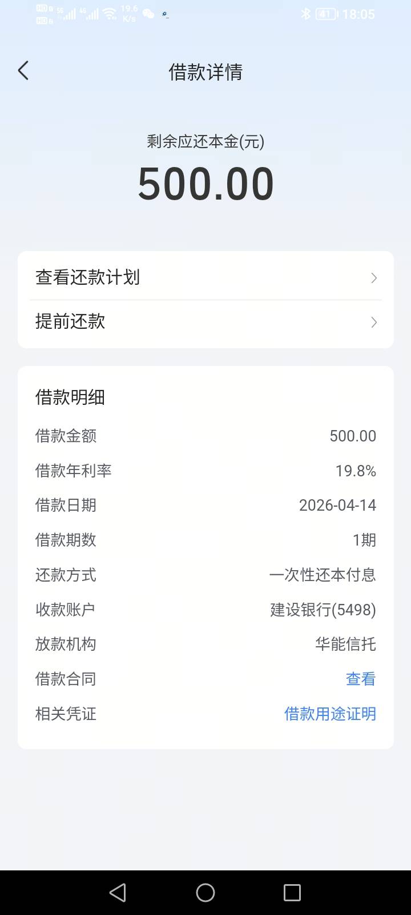Open recent apps with square icon
This screenshot has width=411, height=915.
pos(292,893)
